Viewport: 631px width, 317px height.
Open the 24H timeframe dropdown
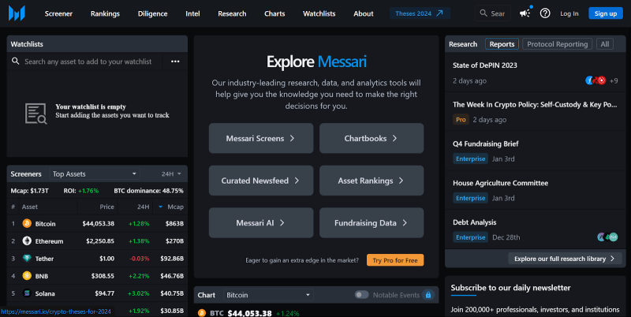coord(171,173)
